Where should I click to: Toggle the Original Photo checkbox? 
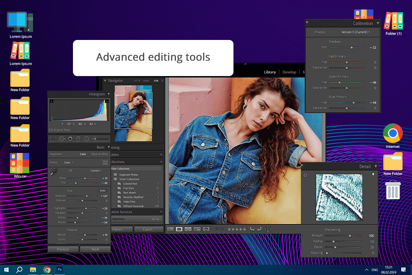[51, 129]
